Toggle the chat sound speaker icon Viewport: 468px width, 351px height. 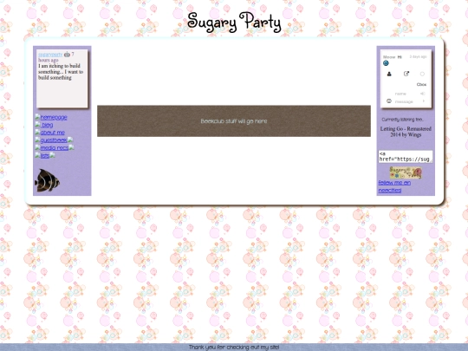(423, 94)
